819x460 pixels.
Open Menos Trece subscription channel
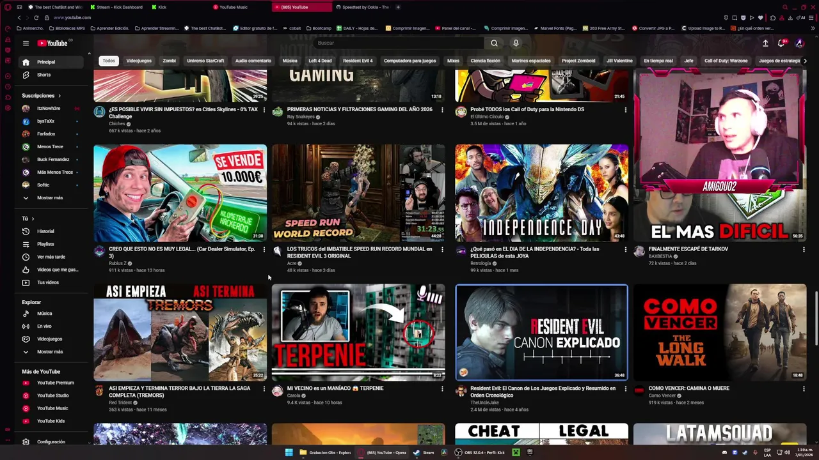(51, 147)
